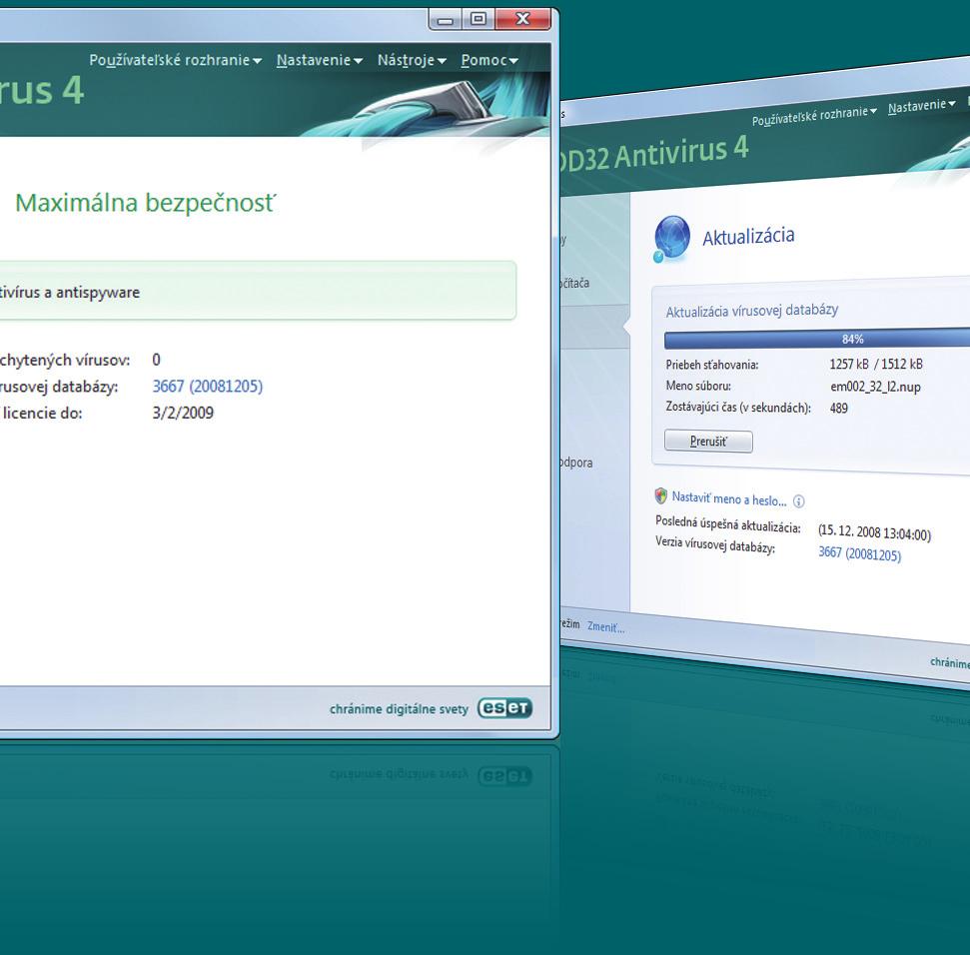
Task: Click license expiry date 3/2/2009
Action: point(183,414)
